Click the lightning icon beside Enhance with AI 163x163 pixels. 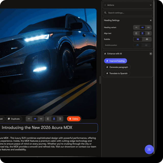[105, 54]
